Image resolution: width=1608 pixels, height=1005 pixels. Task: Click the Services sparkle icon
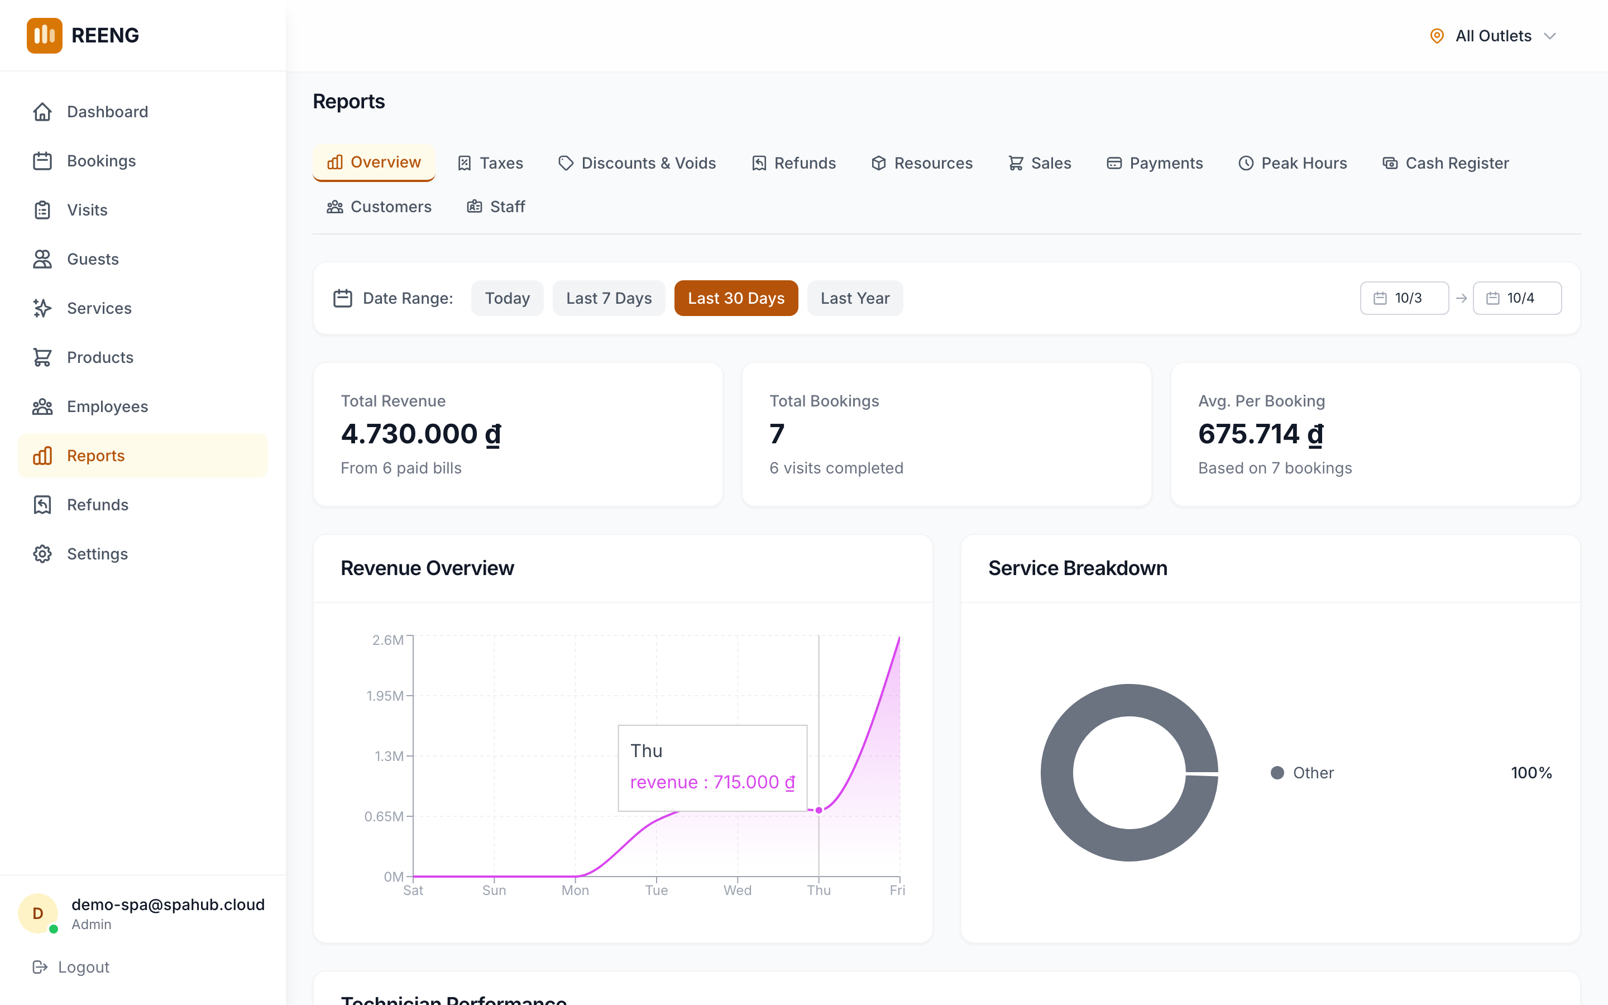[42, 308]
